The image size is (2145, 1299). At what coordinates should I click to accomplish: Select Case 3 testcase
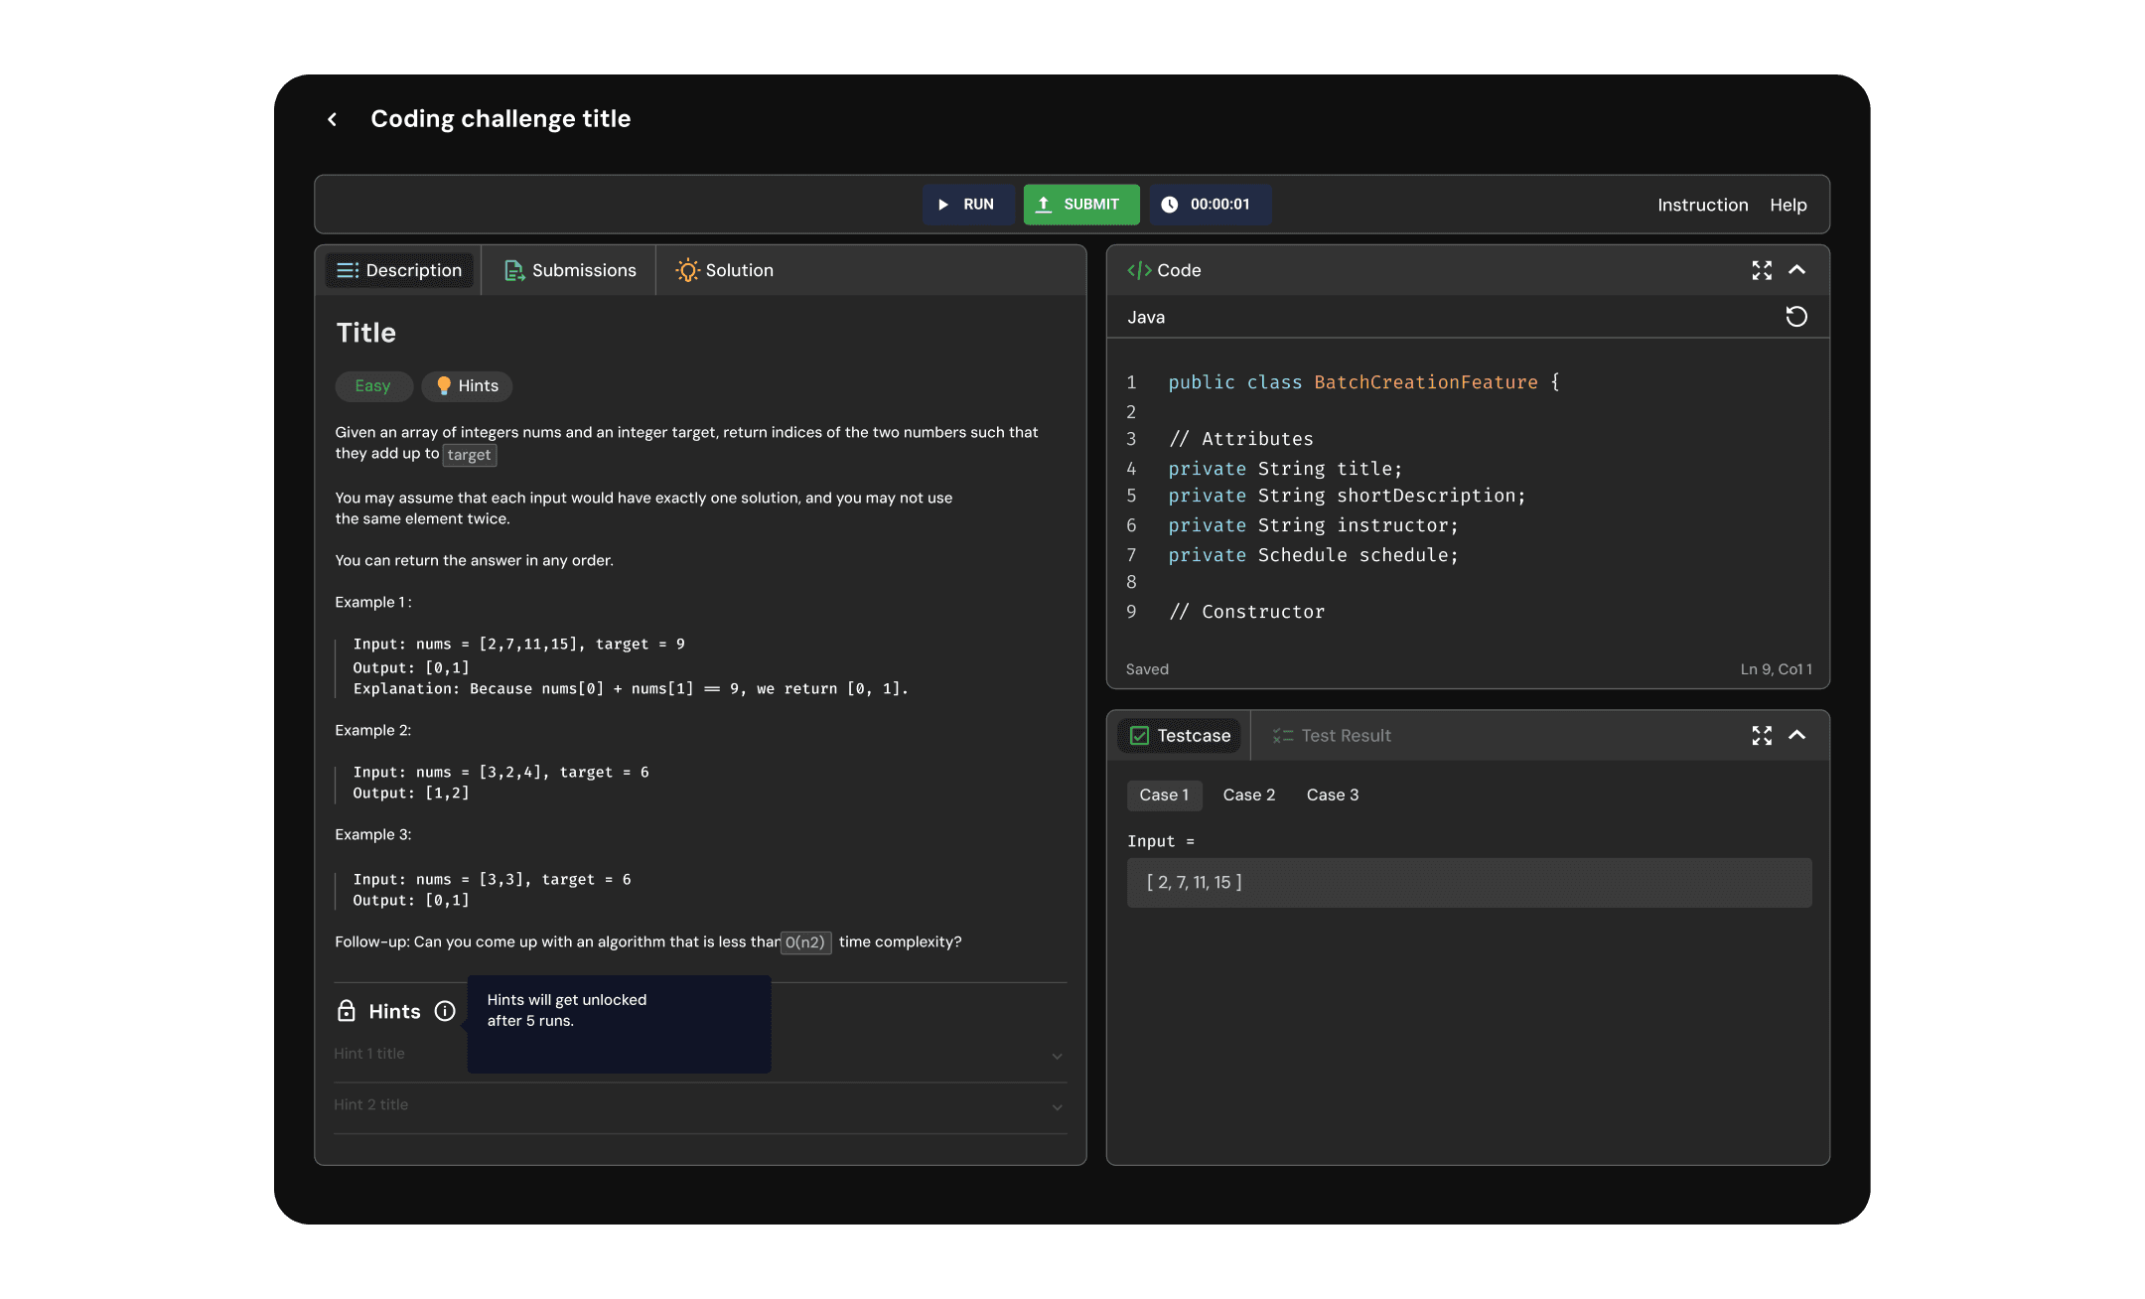1332,794
